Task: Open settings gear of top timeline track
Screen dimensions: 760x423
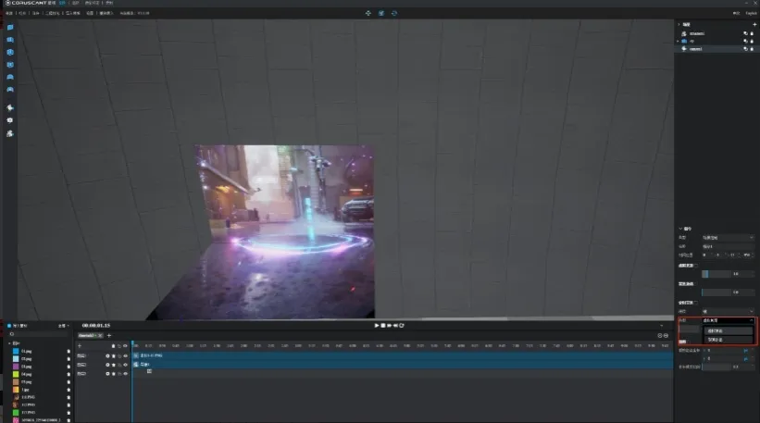Action: coord(107,356)
